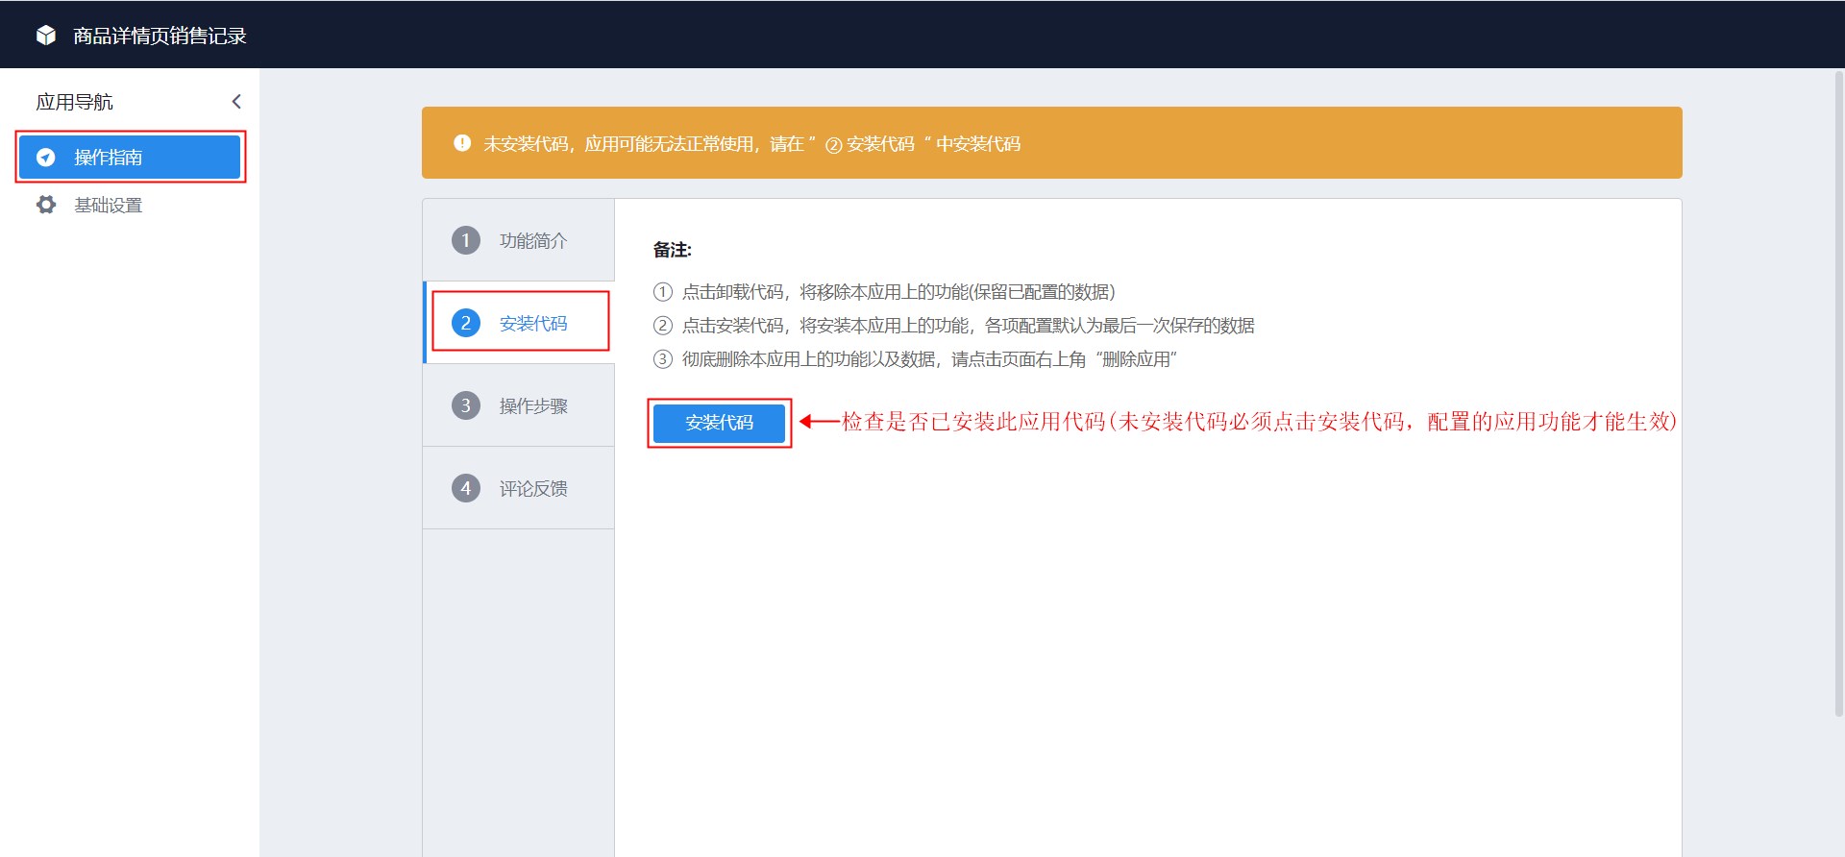Viewport: 1845px width, 857px height.
Task: Click the 应用导航 heading text
Action: [74, 102]
